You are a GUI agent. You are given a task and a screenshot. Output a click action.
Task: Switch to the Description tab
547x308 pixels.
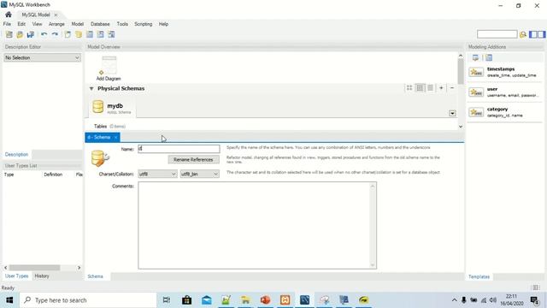pos(16,154)
